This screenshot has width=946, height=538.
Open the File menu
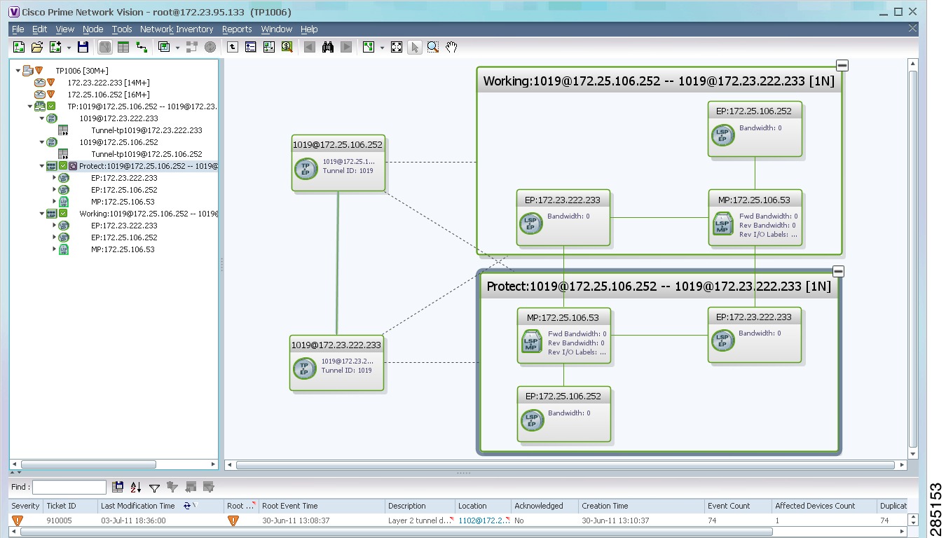tap(18, 29)
